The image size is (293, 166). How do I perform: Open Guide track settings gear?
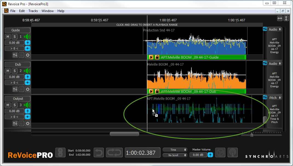28,55
